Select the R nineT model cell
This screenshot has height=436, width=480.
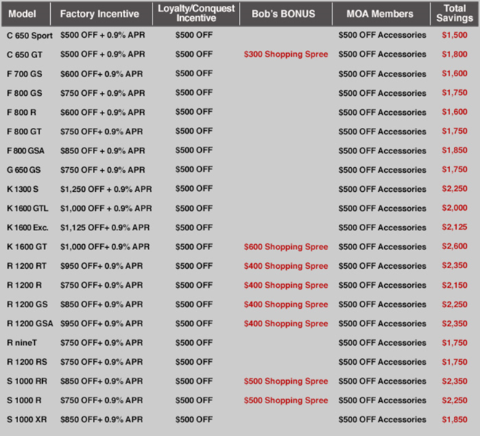coord(22,343)
